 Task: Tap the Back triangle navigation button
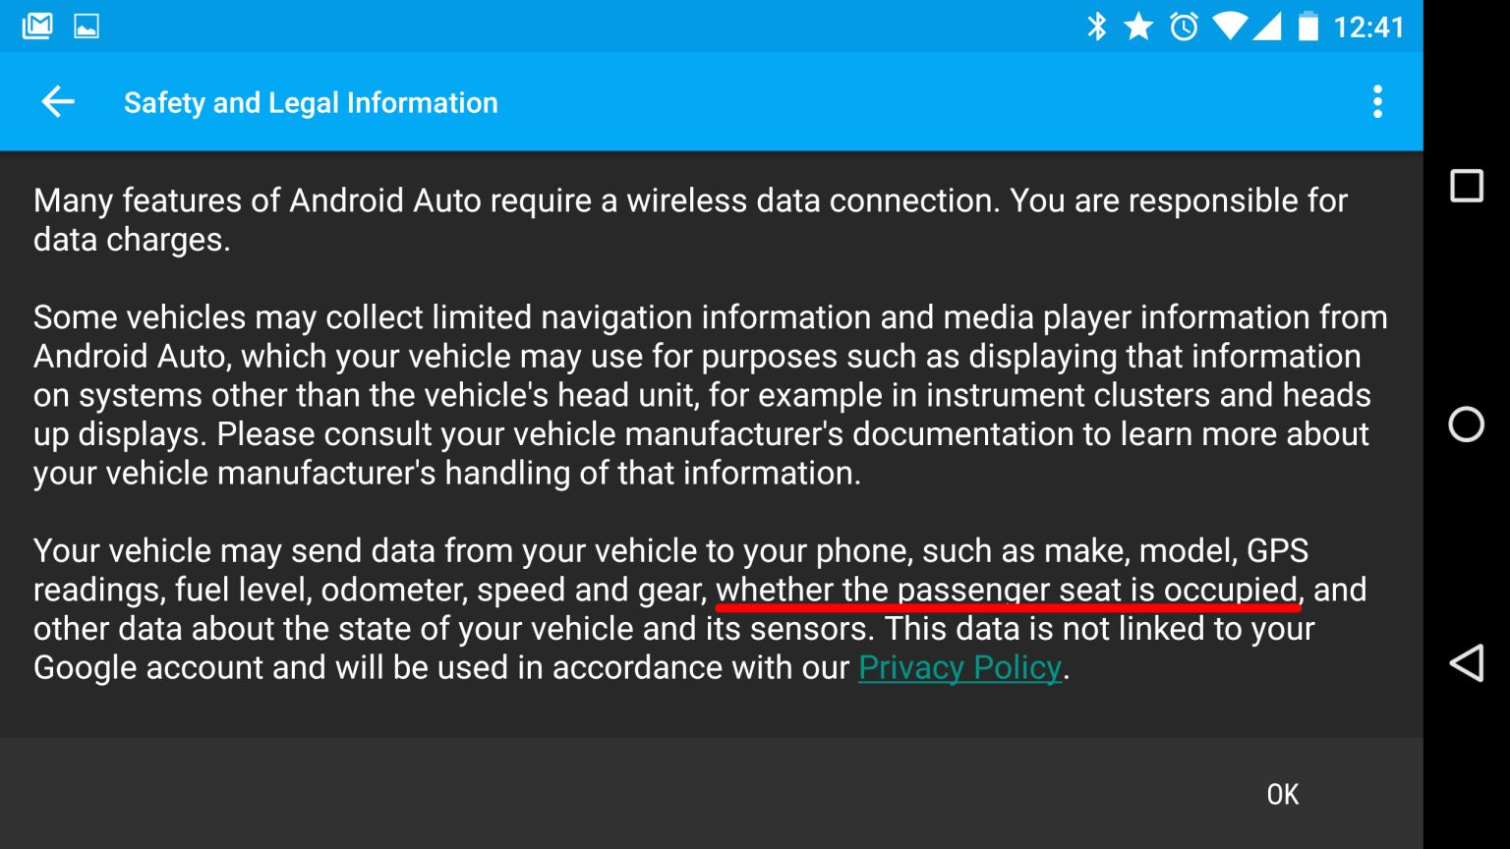pyautogui.click(x=1467, y=663)
